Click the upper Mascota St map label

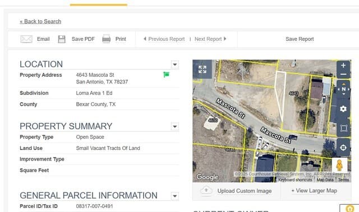pyautogui.click(x=231, y=109)
